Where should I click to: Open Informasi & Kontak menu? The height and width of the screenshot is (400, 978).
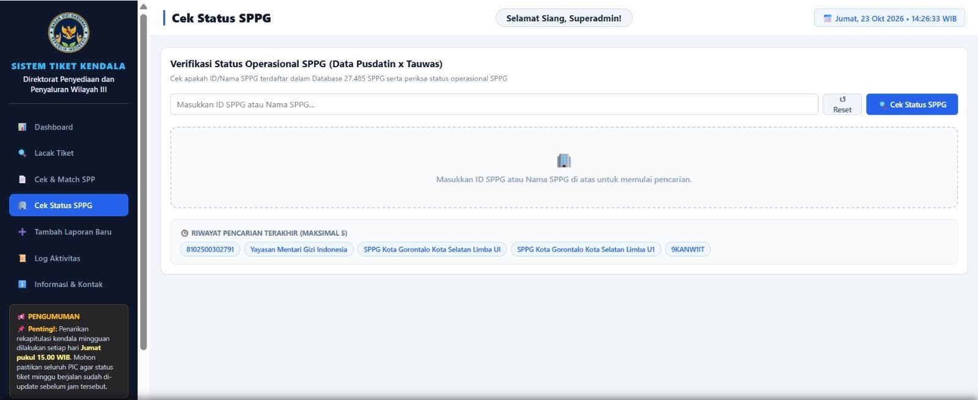pyautogui.click(x=68, y=285)
